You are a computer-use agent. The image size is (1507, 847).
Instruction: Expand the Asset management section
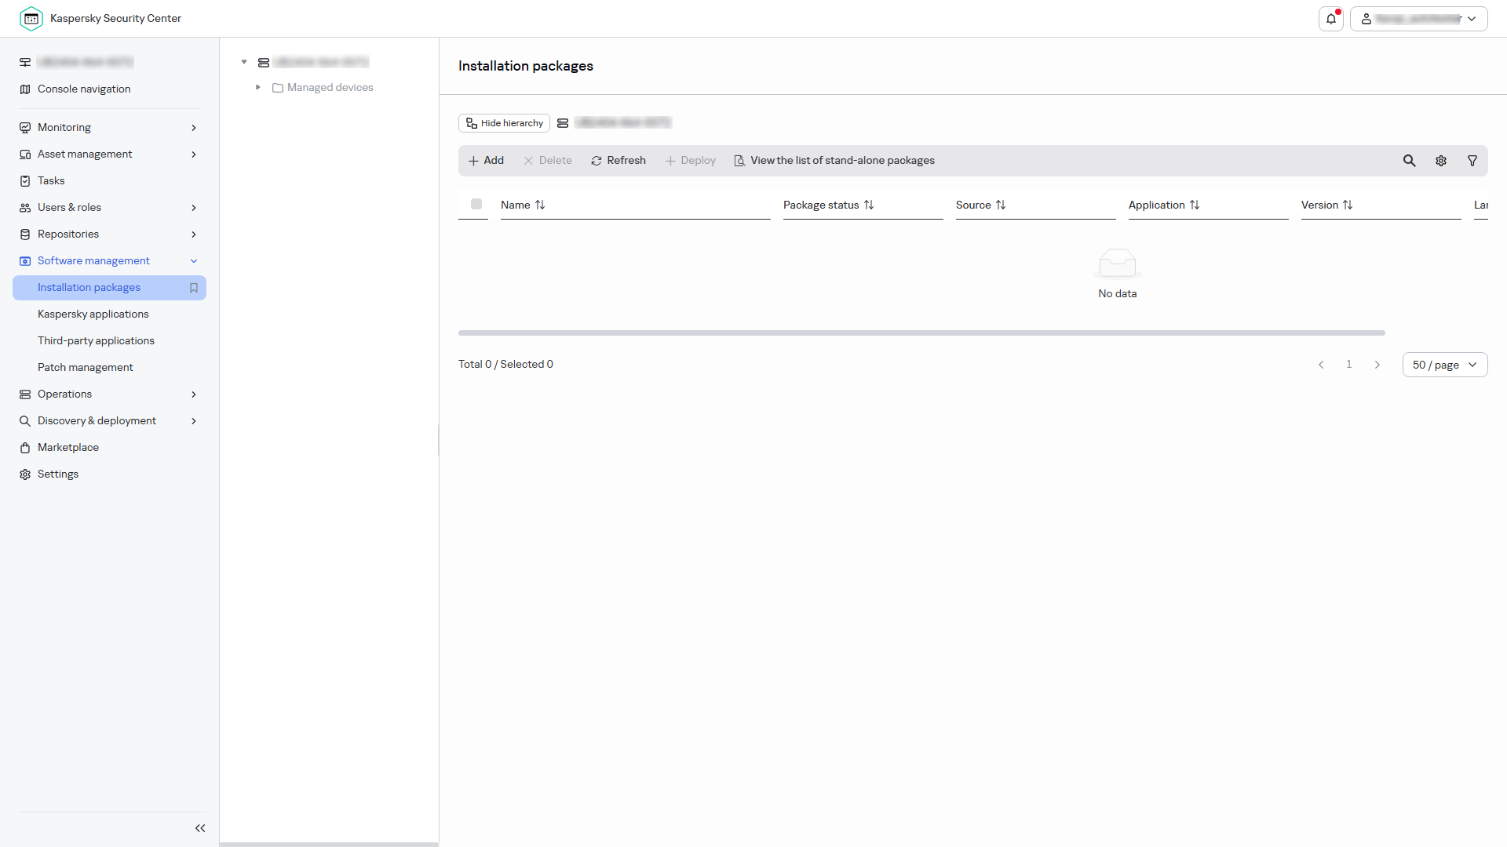tap(194, 154)
